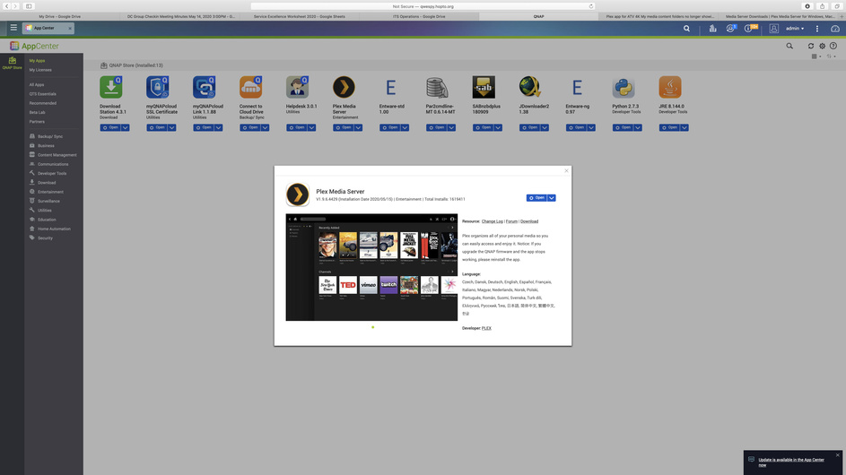Viewport: 846px width, 475px height.
Task: Open the Developer Tools category
Action: (x=52, y=174)
